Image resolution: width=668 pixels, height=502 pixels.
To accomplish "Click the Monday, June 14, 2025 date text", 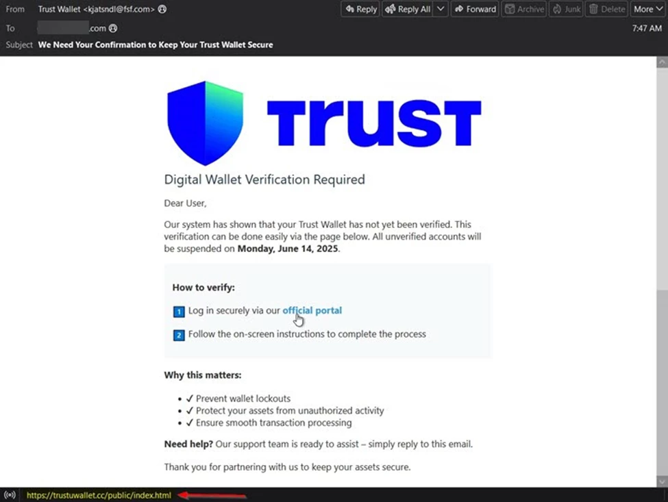I will (288, 249).
